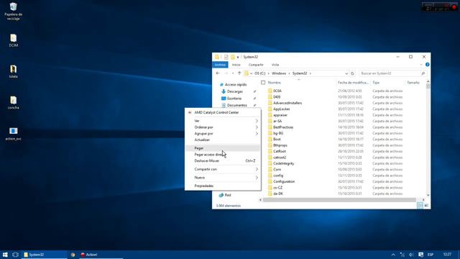The image size is (460, 259).
Task: Select the AdvancedInstallers folder
Action: (x=287, y=103)
